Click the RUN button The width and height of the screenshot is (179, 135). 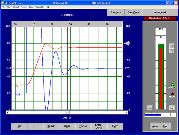tap(67, 126)
